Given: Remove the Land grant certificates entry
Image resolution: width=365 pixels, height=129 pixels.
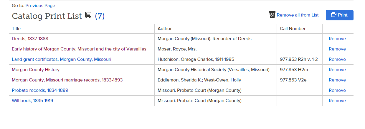Looking at the screenshot, I should click(x=337, y=59).
